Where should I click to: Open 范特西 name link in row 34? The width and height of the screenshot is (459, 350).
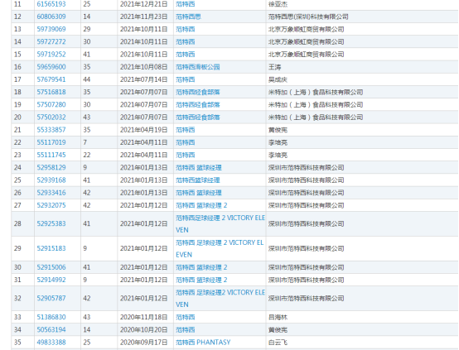[186, 330]
